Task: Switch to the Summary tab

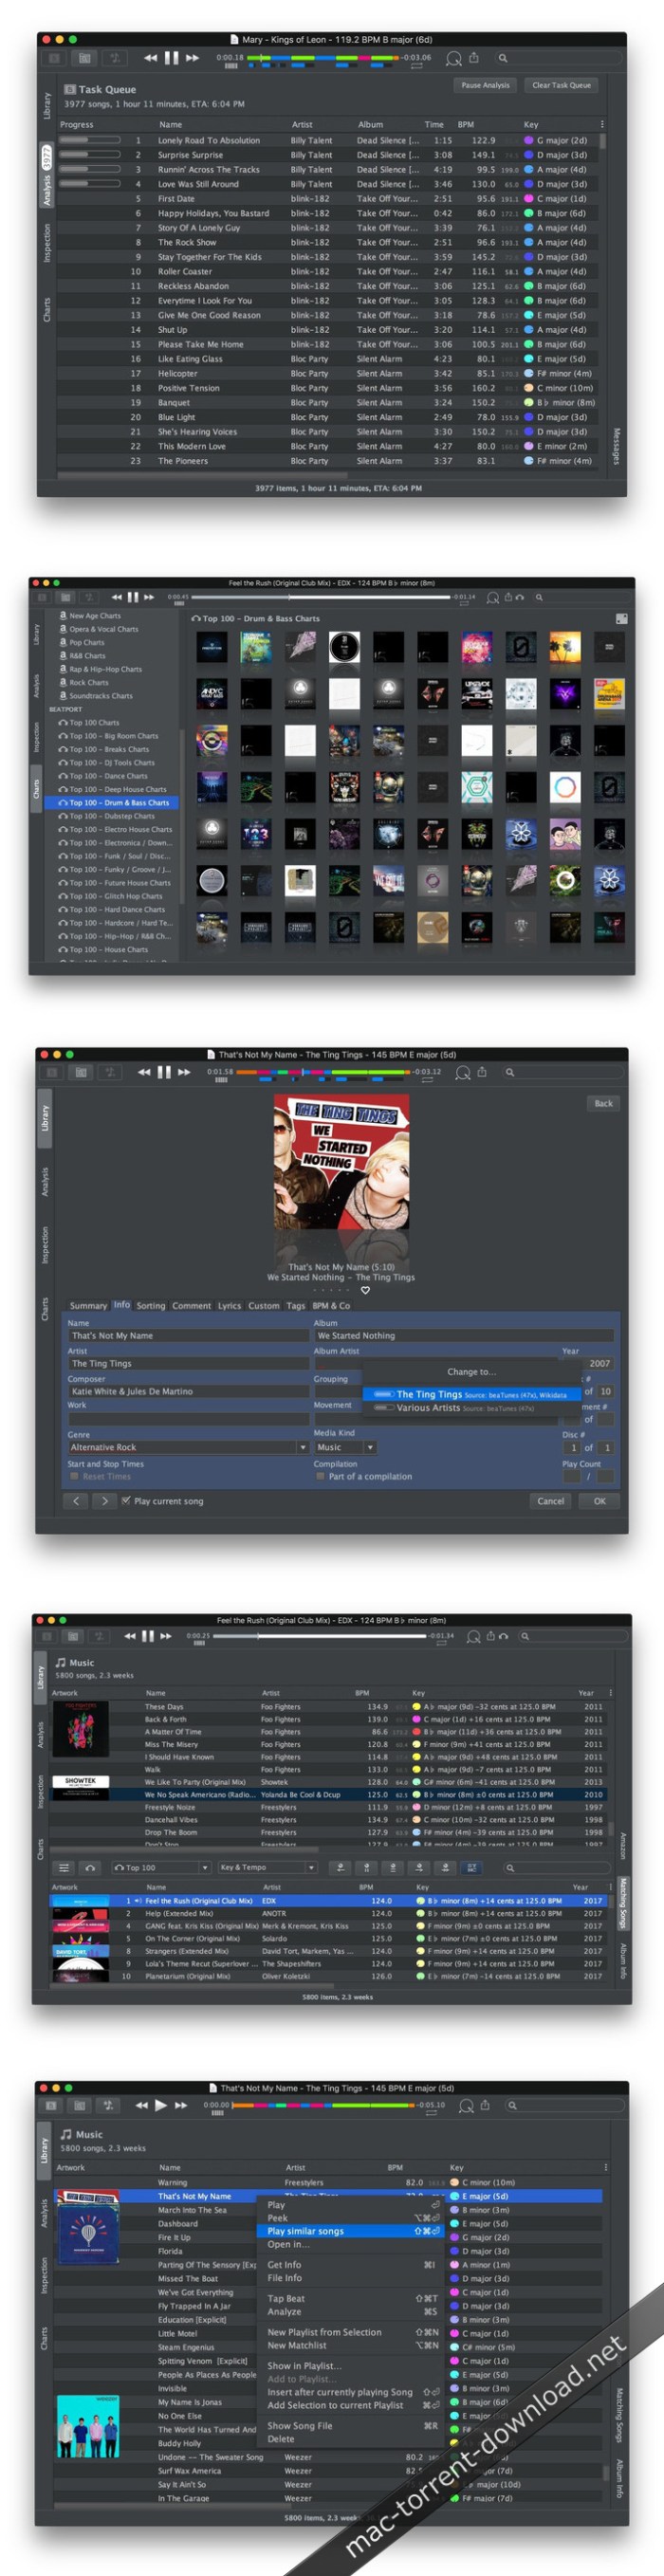Action: 88,1305
